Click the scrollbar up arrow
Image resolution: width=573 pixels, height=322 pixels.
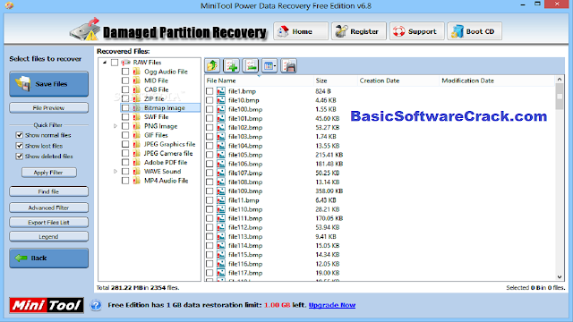[559, 80]
